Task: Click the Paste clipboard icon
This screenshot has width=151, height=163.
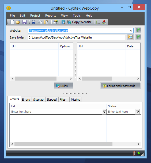Action: tap(46, 22)
